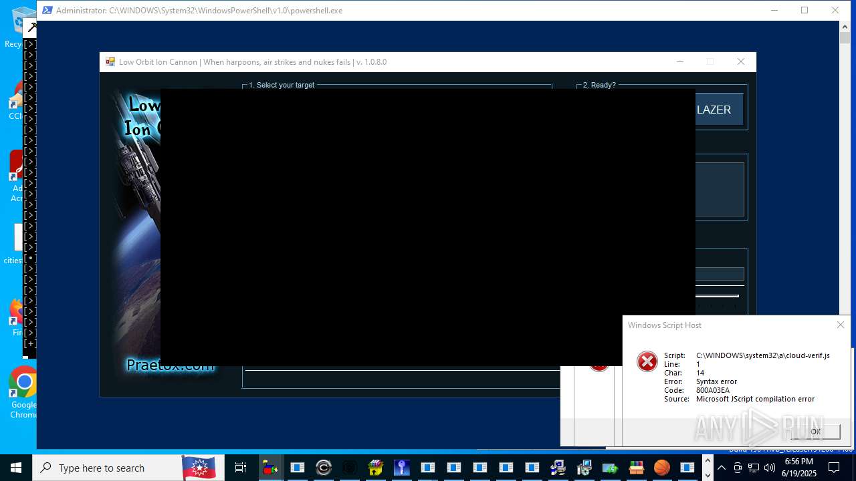856x481 pixels.
Task: Minimize the Low Orbit Ion Cannon window
Action: point(680,61)
